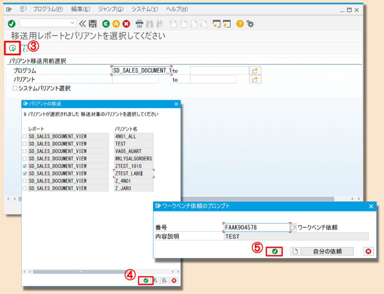Open multiple selection for プログラム
The height and width of the screenshot is (294, 384).
point(255,71)
